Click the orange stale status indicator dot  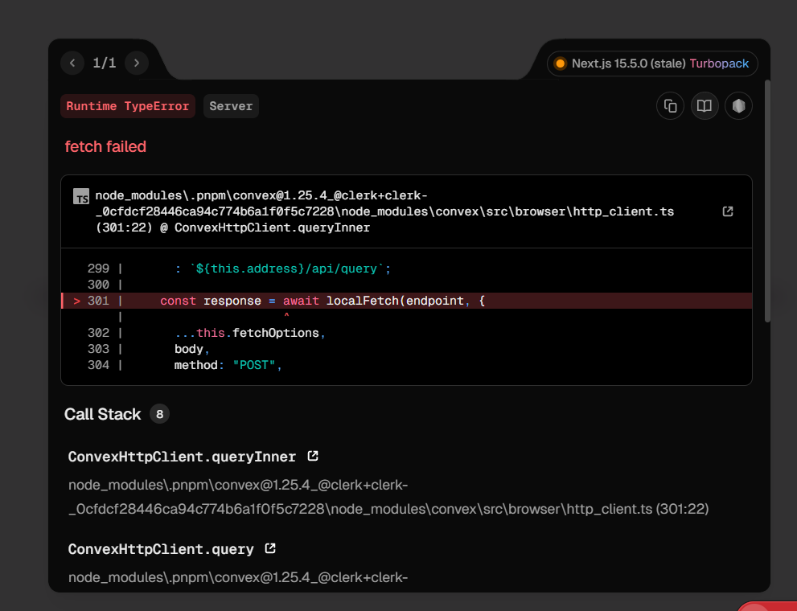pyautogui.click(x=560, y=64)
